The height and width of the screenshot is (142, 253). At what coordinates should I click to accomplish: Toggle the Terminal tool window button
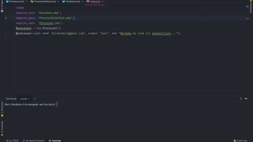(55, 140)
